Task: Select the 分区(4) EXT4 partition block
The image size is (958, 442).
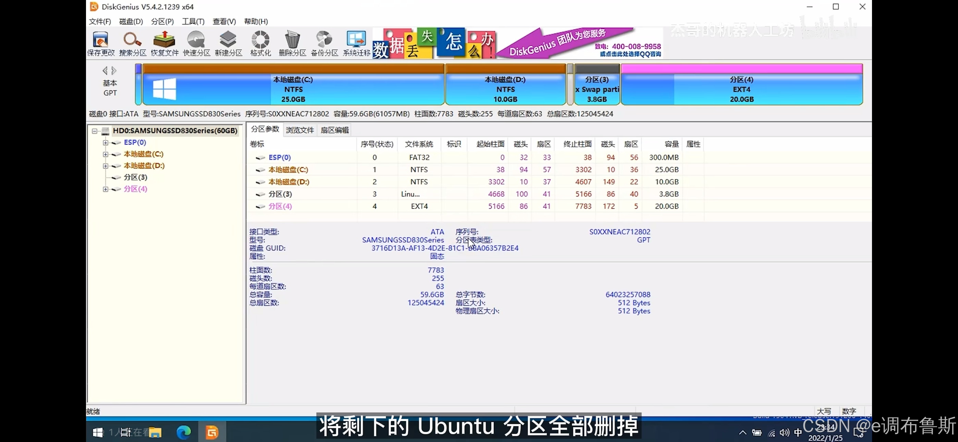Action: [741, 84]
